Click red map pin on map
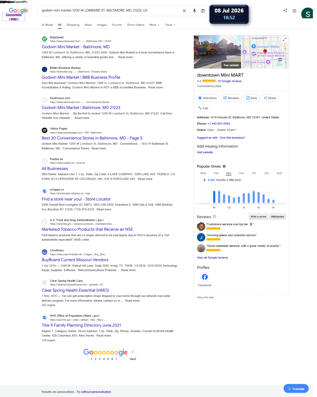 [265, 51]
